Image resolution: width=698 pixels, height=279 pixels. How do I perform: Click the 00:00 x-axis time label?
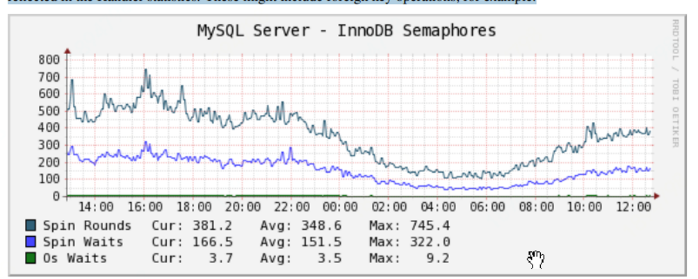pyautogui.click(x=340, y=207)
